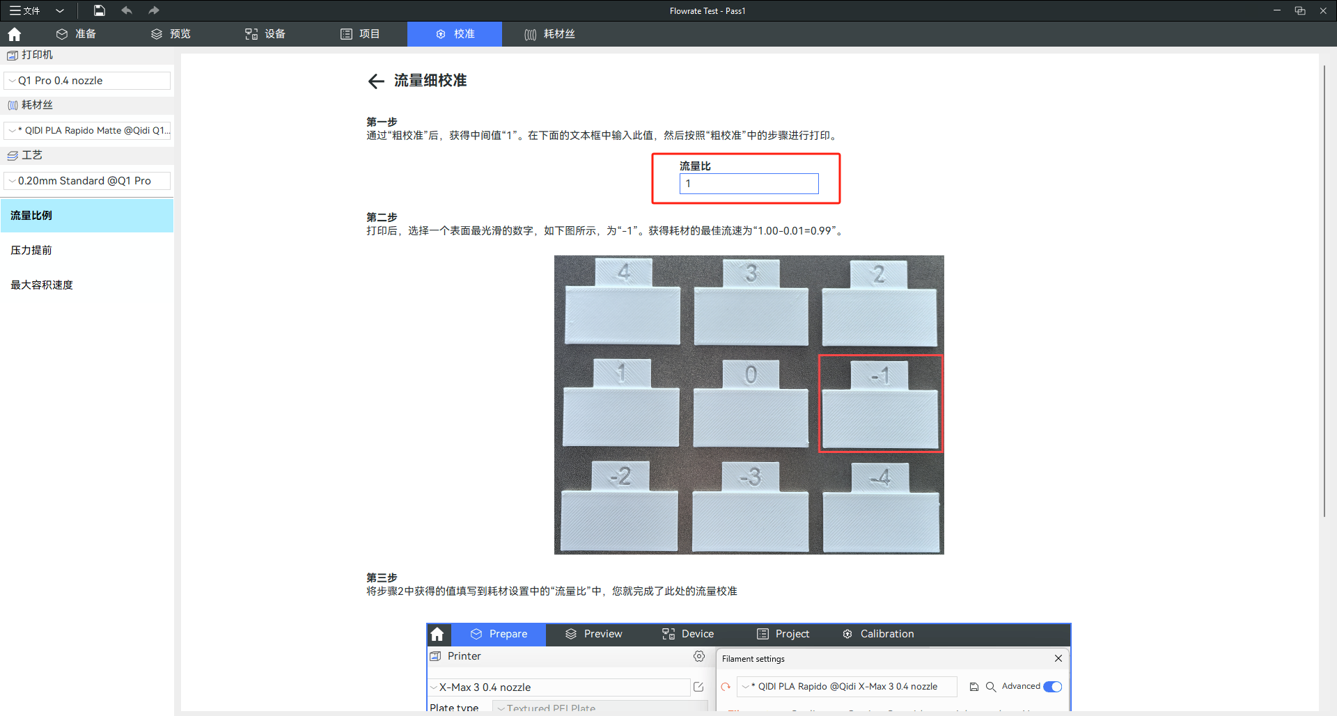1337x716 pixels.
Task: Switch to the 准备 tab
Action: (77, 34)
